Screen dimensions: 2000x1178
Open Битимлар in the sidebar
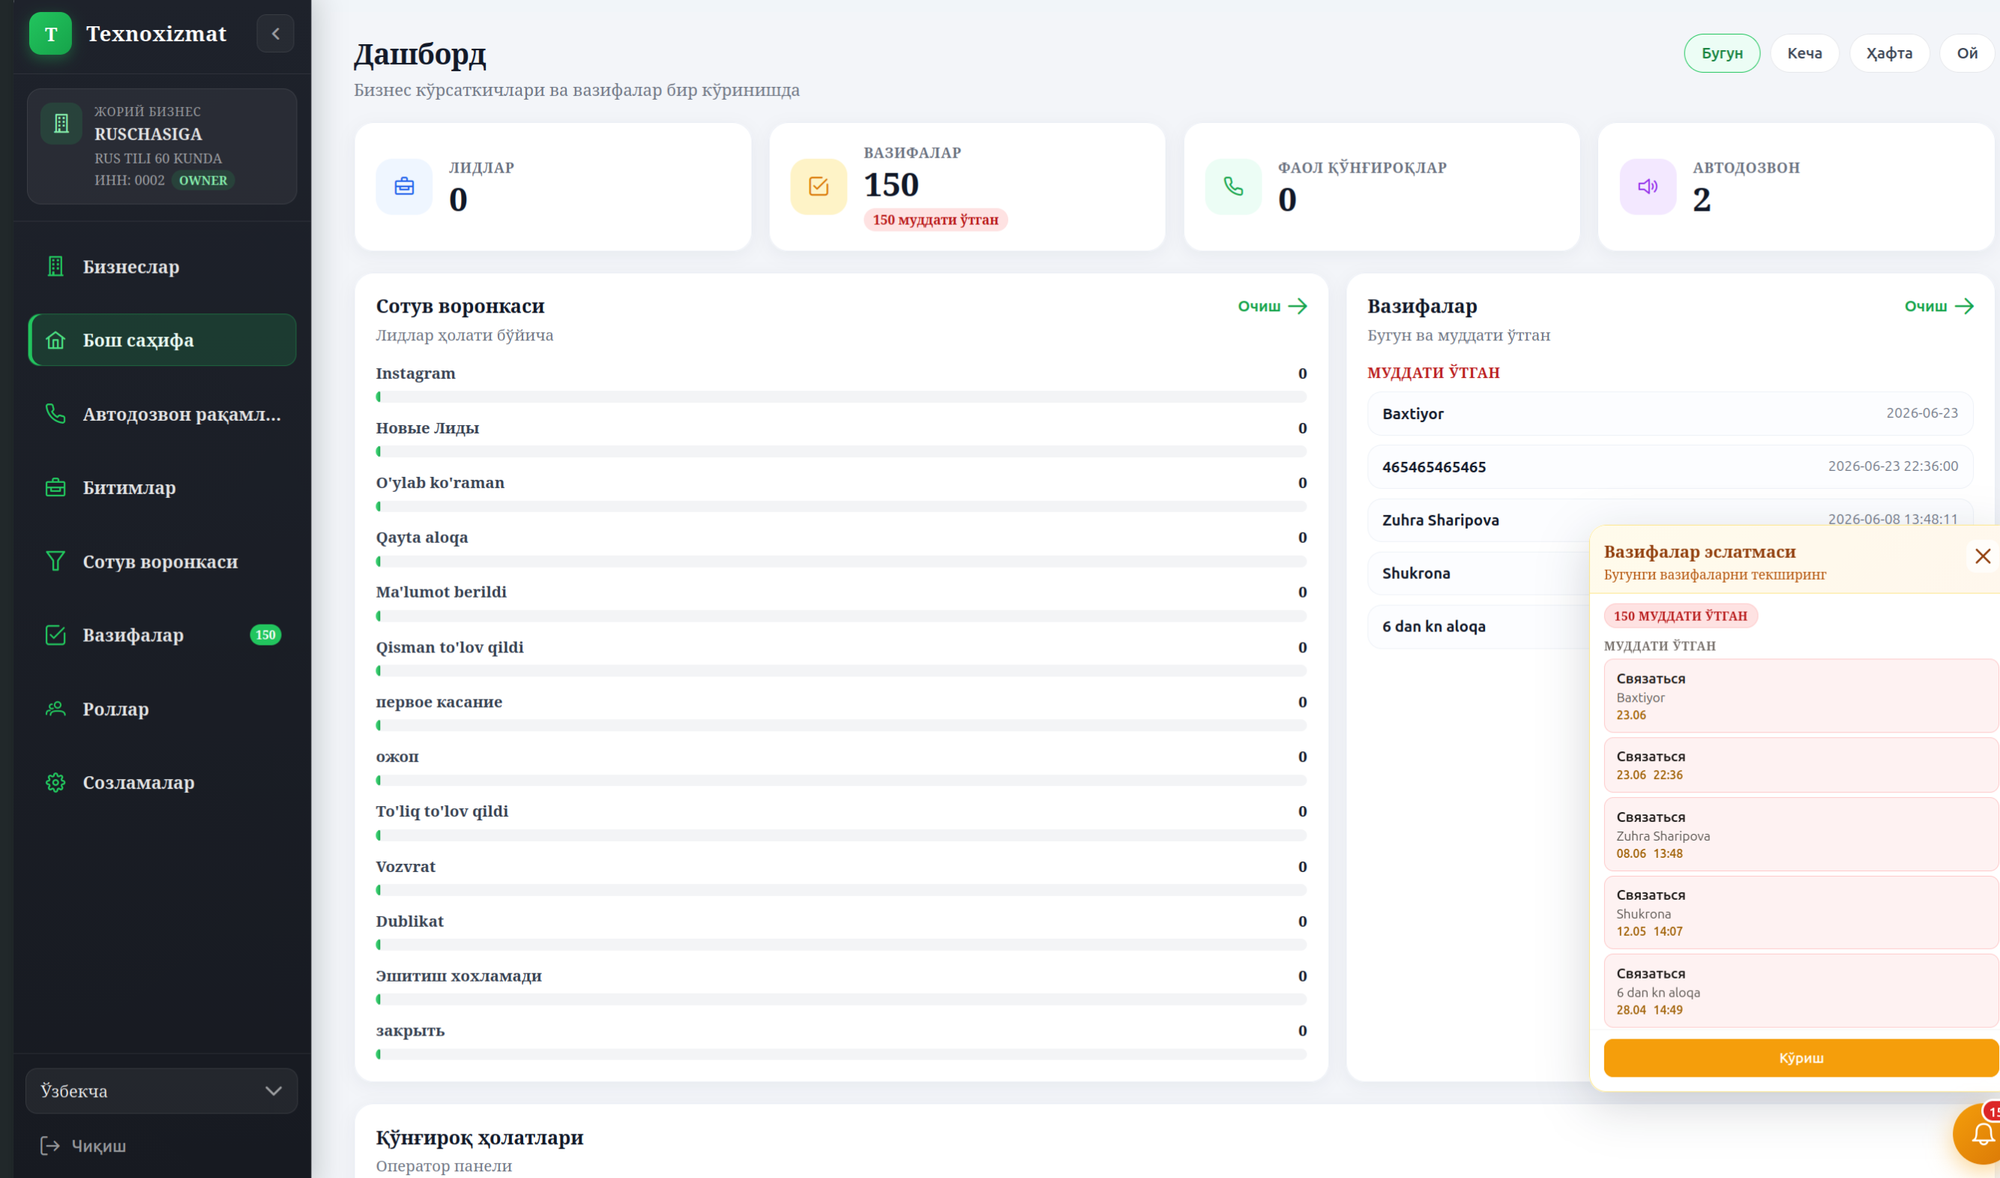pos(162,487)
